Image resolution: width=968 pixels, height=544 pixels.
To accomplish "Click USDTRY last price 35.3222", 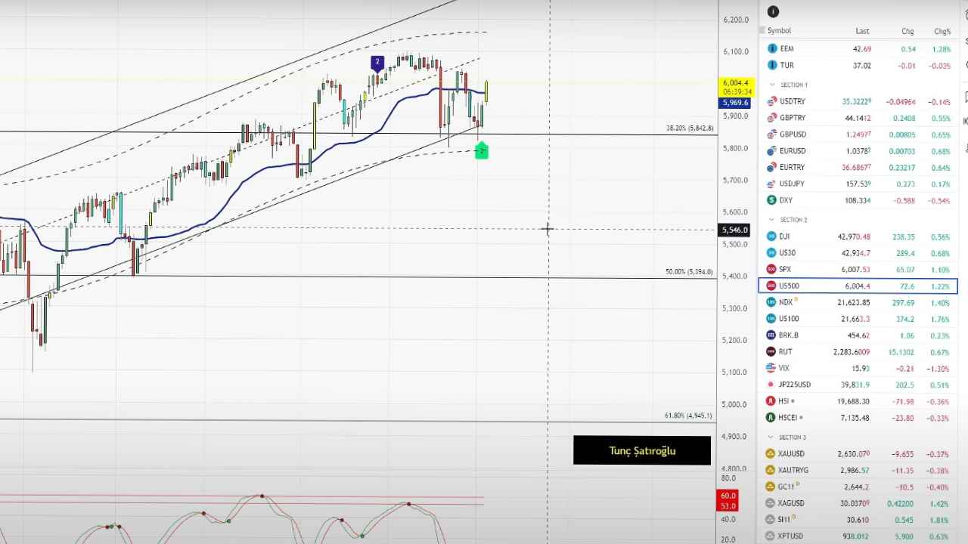I will click(855, 101).
